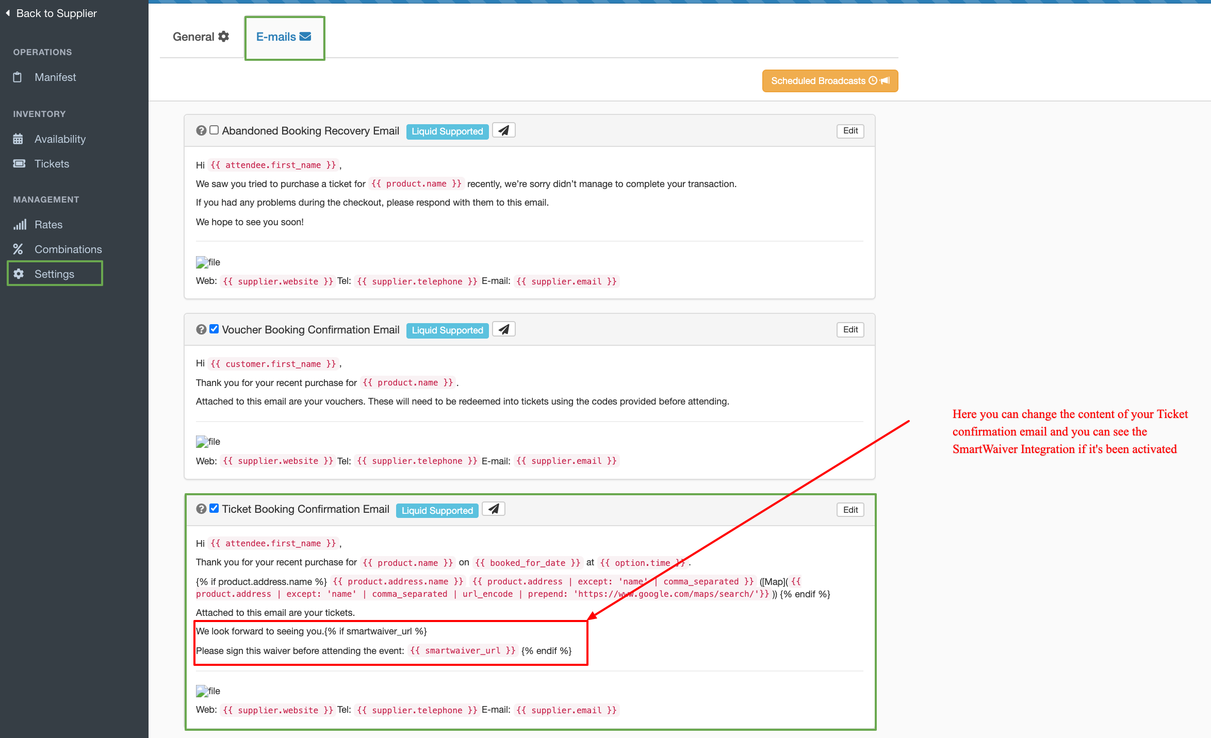Switch to the General tab
1211x738 pixels.
pyautogui.click(x=201, y=37)
